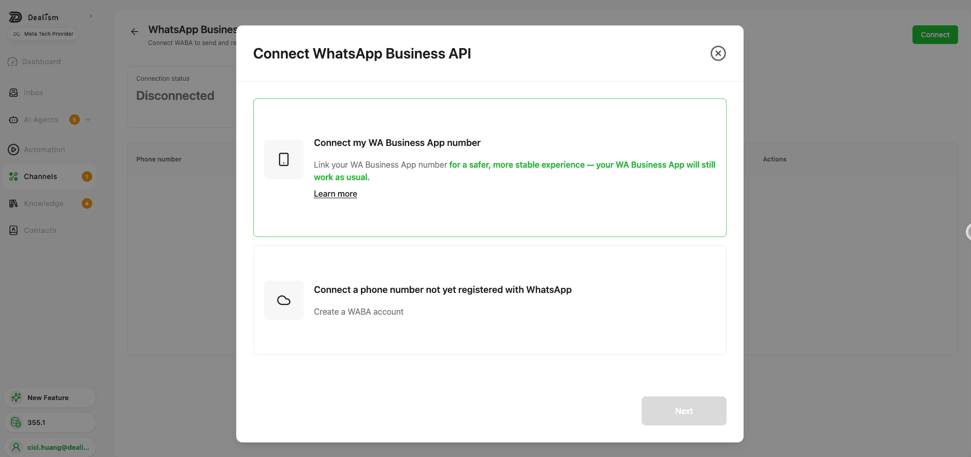Open Automation in the sidebar
This screenshot has width=971, height=457.
[x=44, y=150]
